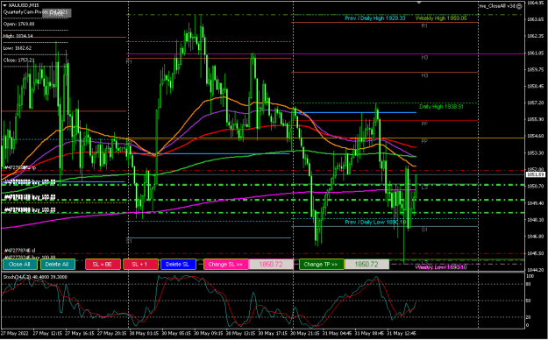The height and width of the screenshot is (340, 548).
Task: Click the CloseAll expert advisor smiley icon
Action: pyautogui.click(x=519, y=5)
